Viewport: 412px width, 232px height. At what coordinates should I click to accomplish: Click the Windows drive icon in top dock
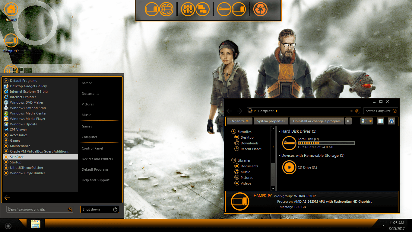[x=224, y=9]
